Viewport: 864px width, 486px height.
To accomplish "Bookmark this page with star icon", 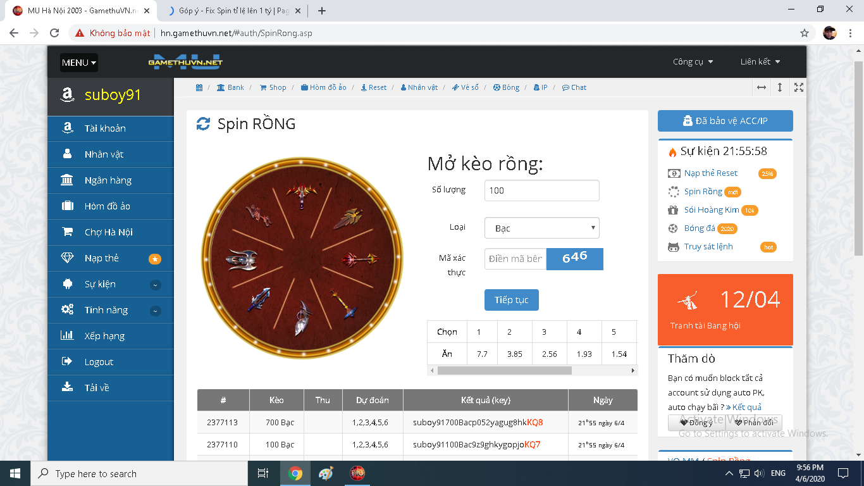I will [805, 33].
